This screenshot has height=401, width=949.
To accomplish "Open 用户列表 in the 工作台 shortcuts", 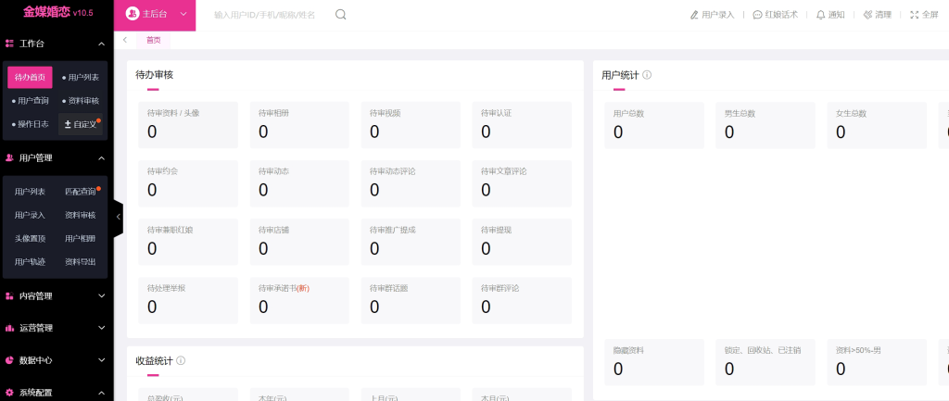I will (81, 78).
